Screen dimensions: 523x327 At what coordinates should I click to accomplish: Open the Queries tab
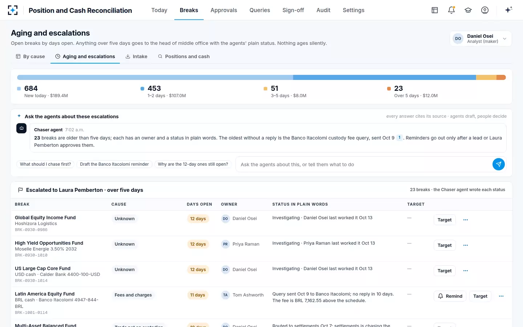[260, 10]
